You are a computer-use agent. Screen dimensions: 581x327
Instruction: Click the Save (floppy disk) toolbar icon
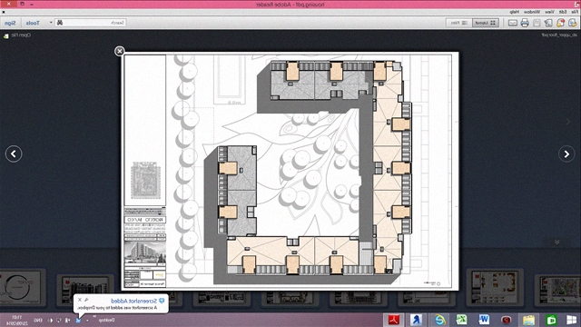[537, 23]
